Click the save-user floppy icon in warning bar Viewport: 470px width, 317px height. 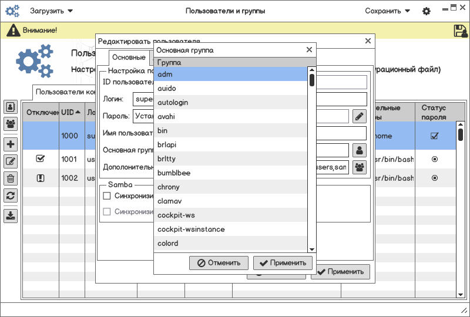[460, 31]
